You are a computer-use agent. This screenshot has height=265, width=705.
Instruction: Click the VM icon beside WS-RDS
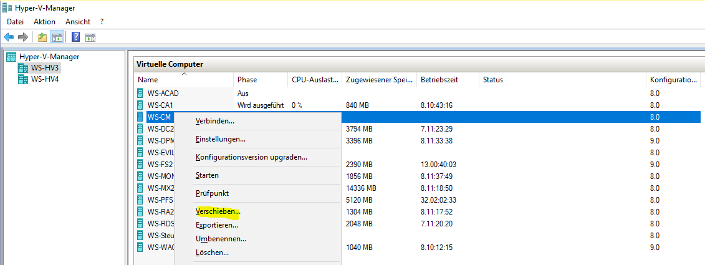click(141, 223)
